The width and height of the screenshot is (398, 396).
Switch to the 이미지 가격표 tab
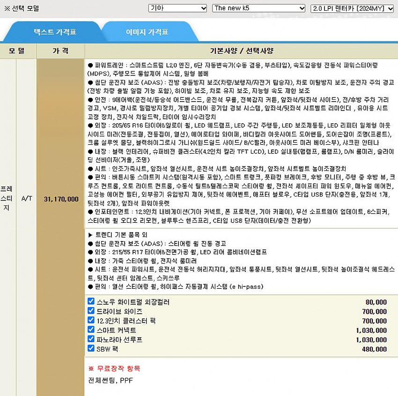coord(147,32)
